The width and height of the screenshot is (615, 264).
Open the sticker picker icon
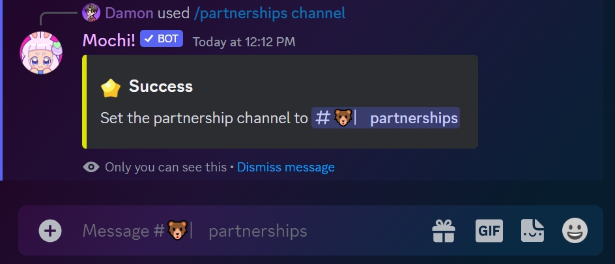point(533,231)
